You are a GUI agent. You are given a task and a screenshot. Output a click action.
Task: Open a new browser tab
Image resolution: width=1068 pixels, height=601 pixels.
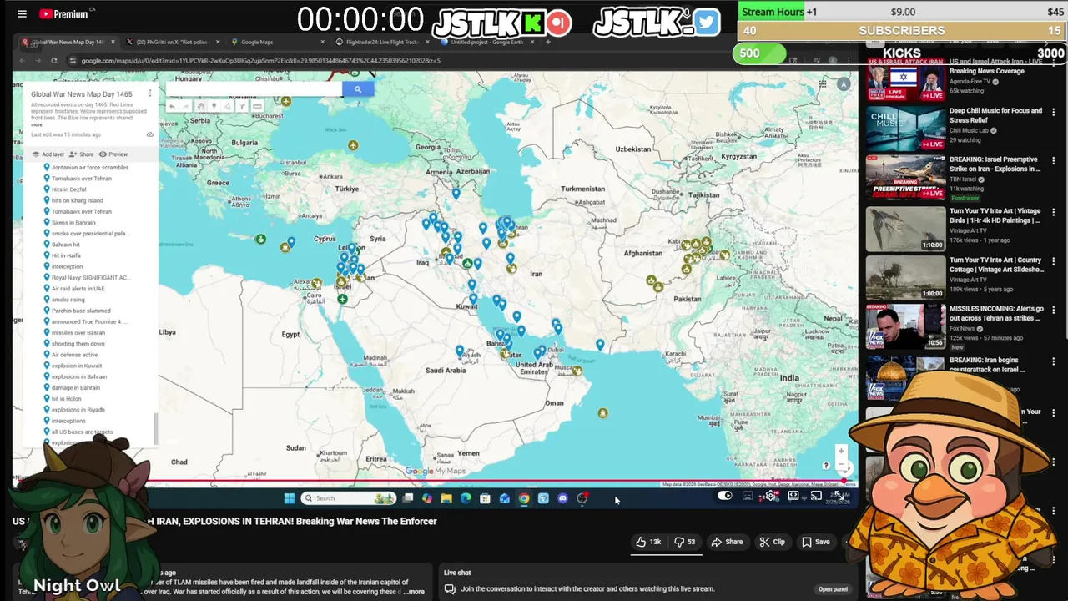(548, 42)
